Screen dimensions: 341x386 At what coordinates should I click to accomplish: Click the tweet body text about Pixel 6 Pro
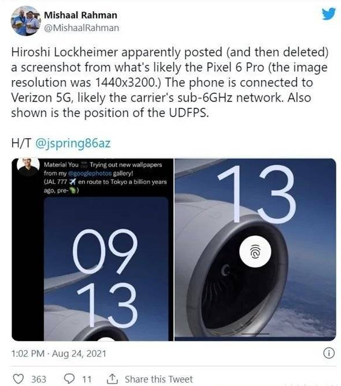(x=170, y=82)
